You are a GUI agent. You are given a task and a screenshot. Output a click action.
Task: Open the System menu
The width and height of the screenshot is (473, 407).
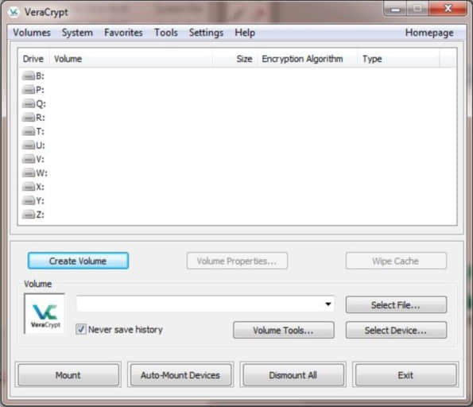[x=77, y=33]
